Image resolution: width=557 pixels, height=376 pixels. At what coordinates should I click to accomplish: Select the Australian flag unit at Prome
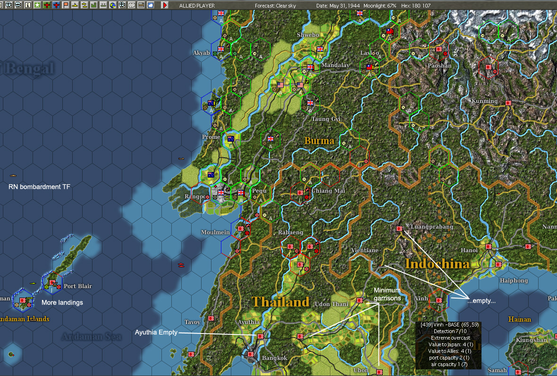[x=231, y=138]
